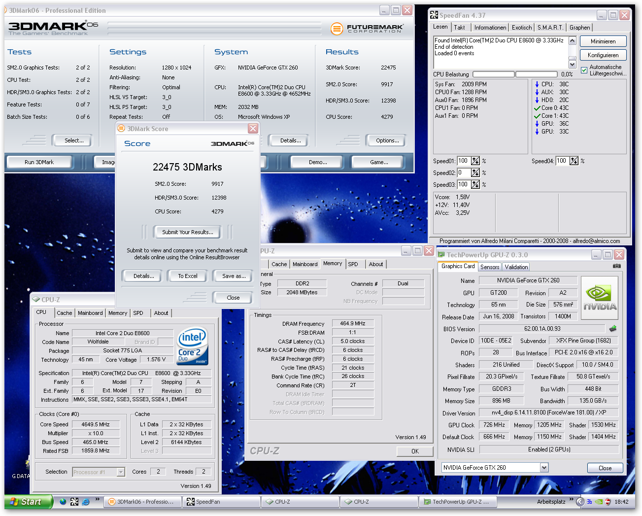Click Minimieren button in SpeedFan
Viewport: 642px width, 516px height.
603,41
